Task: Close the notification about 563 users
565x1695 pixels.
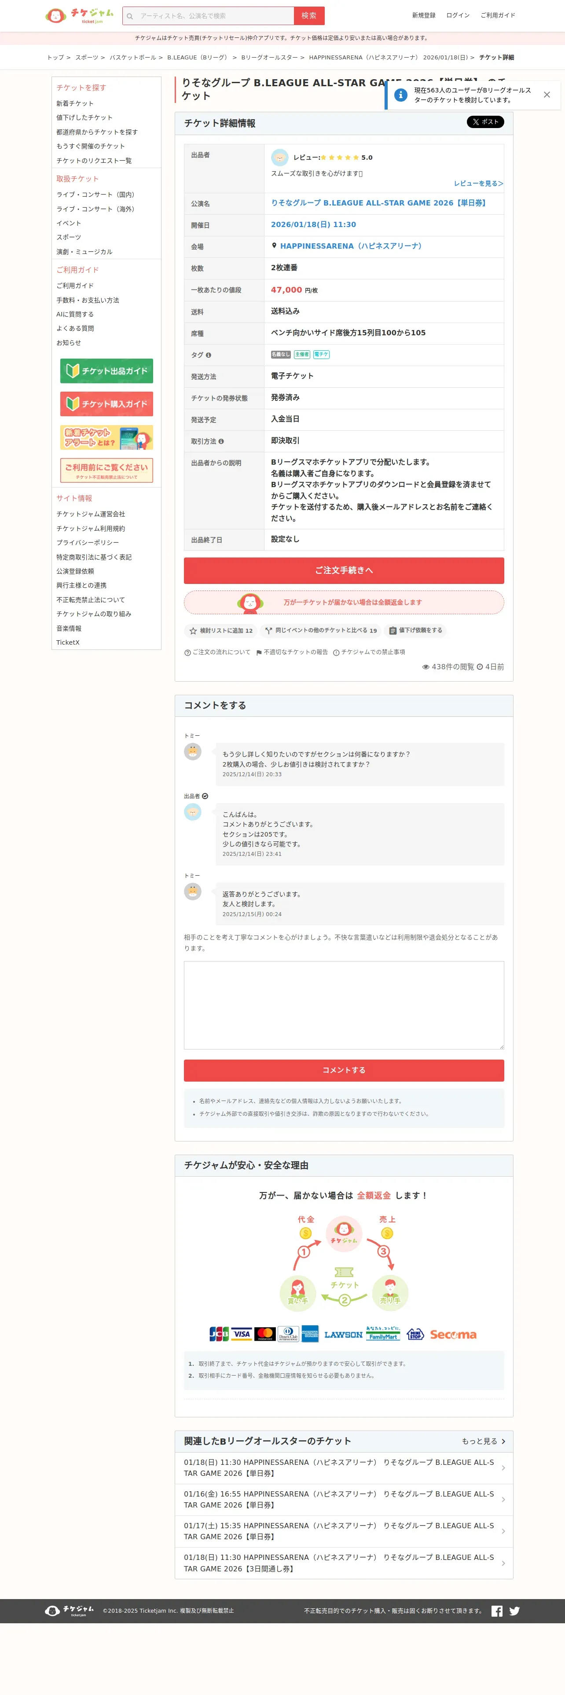Action: tap(547, 95)
